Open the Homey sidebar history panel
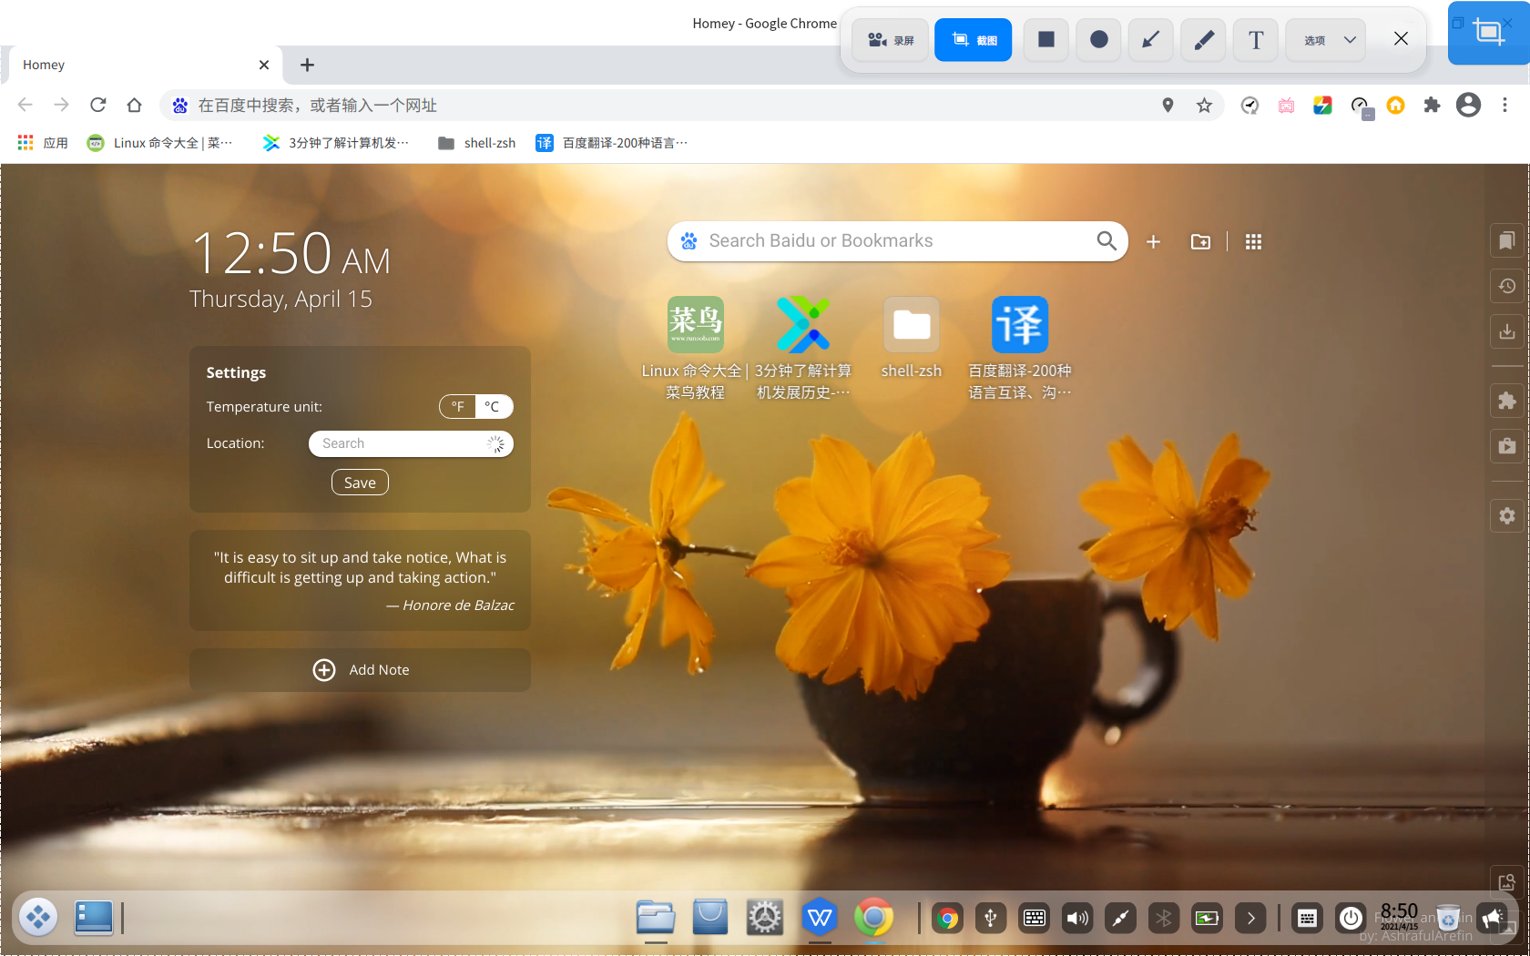Image resolution: width=1530 pixels, height=956 pixels. tap(1507, 286)
